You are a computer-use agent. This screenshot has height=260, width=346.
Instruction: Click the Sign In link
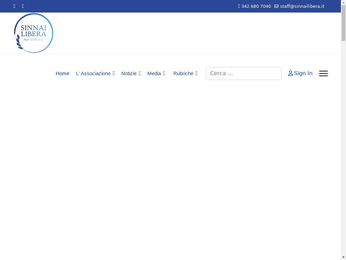pos(303,73)
